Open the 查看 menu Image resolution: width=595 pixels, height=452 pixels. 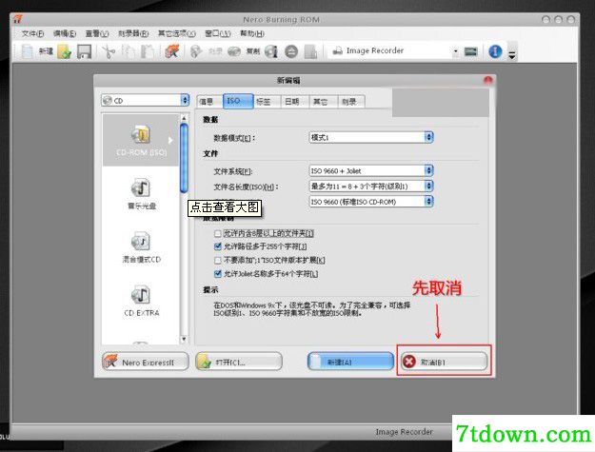pyautogui.click(x=97, y=33)
